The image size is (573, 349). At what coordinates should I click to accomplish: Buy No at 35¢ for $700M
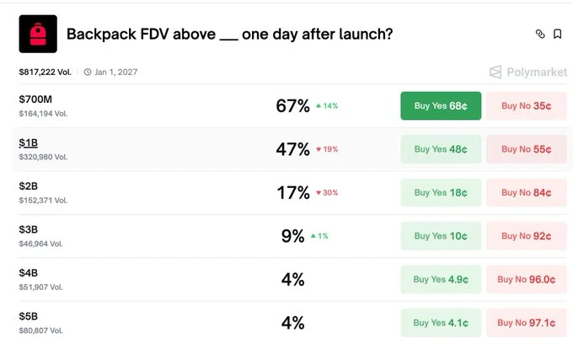pyautogui.click(x=526, y=105)
